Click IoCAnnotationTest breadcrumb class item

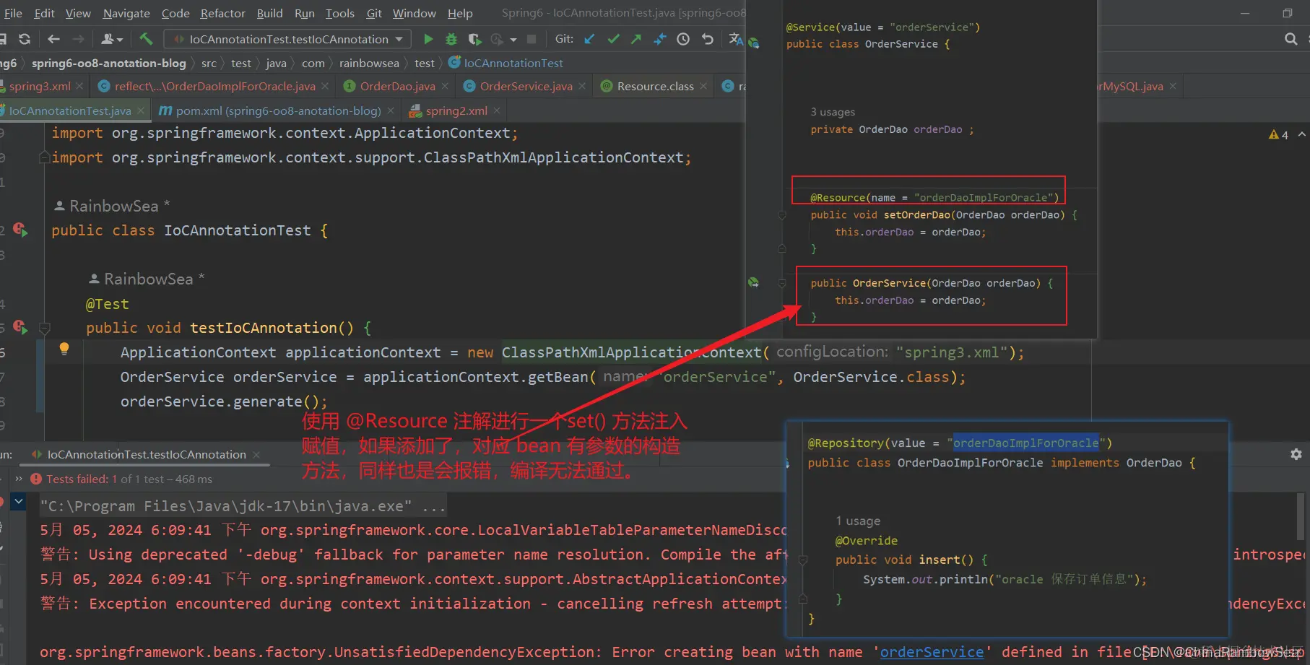click(x=506, y=63)
